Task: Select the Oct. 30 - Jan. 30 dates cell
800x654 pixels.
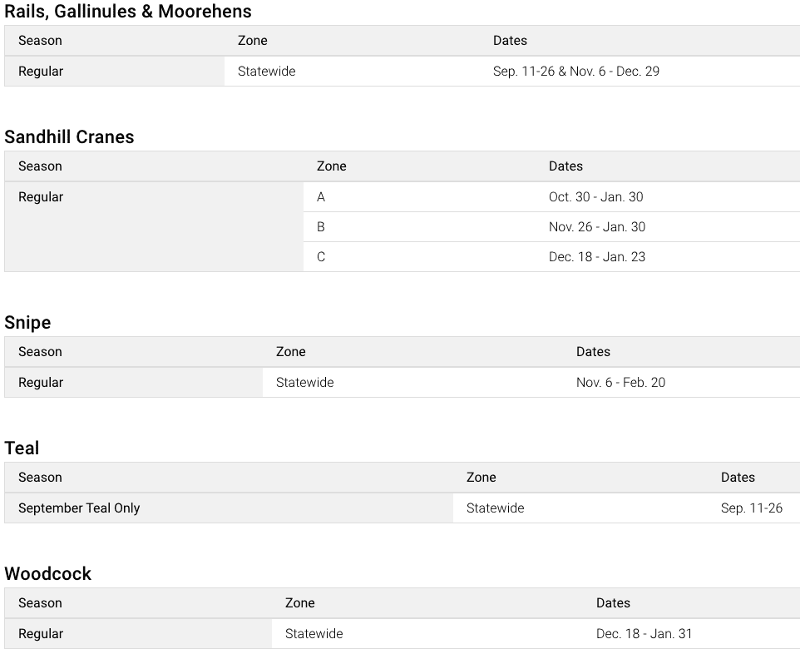Action: (x=595, y=197)
